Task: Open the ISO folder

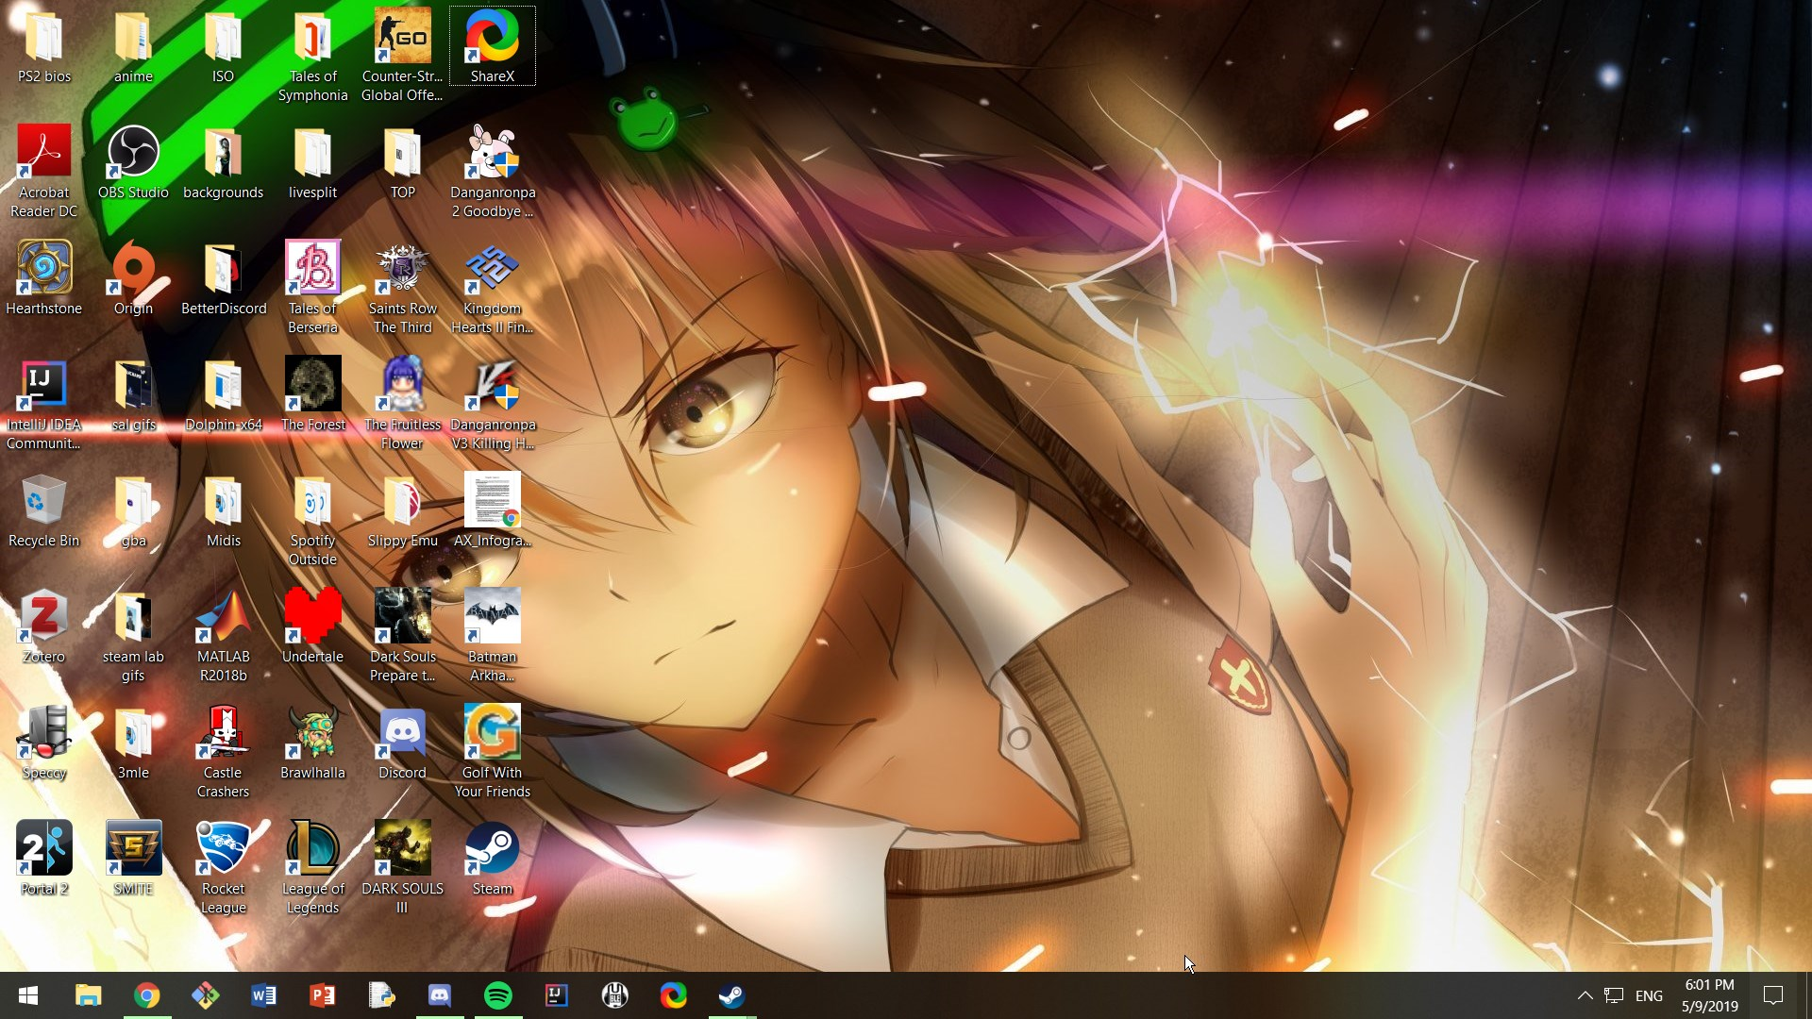Action: (x=223, y=47)
